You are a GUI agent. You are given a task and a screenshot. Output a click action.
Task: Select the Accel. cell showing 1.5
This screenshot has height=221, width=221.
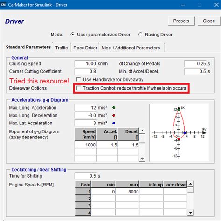click(107, 145)
